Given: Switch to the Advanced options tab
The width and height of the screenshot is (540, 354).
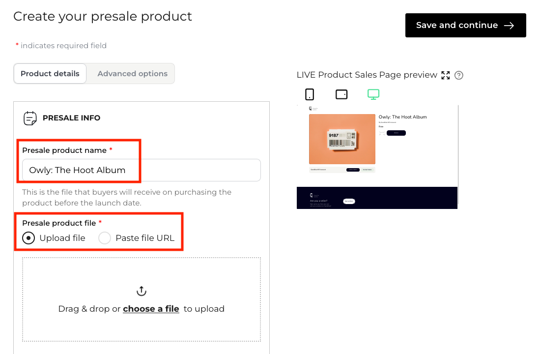Looking at the screenshot, I should [x=132, y=74].
